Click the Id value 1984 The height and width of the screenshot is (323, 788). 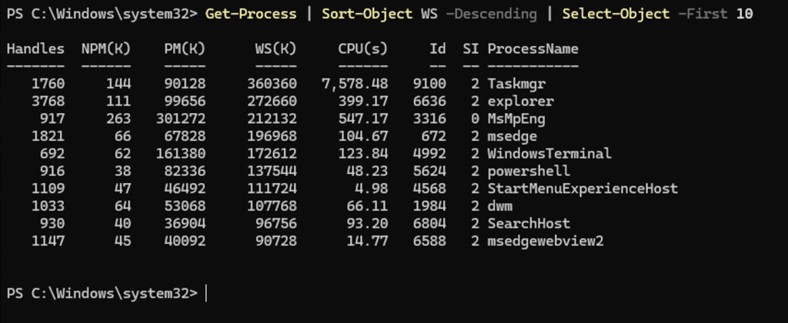[429, 206]
